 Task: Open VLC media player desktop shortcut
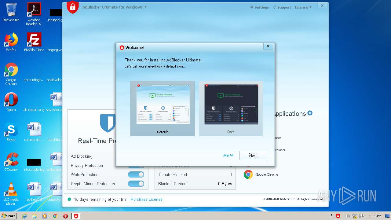click(11, 194)
